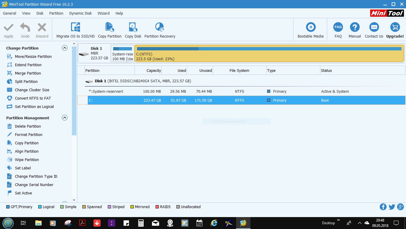Open File Explorer from taskbar

click(x=38, y=223)
